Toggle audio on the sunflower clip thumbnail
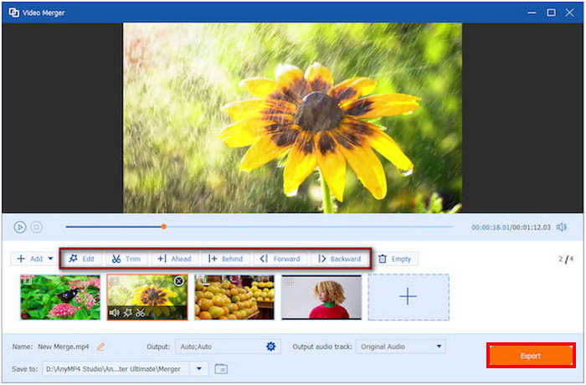 pos(115,312)
